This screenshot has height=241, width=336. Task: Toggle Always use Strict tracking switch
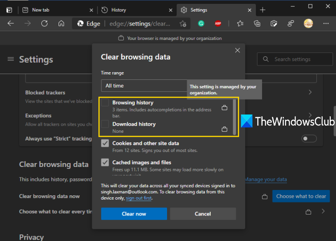click(x=309, y=139)
